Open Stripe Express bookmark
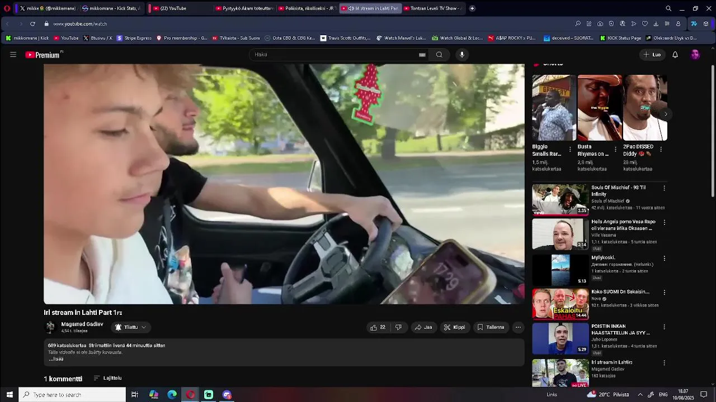 (x=134, y=38)
